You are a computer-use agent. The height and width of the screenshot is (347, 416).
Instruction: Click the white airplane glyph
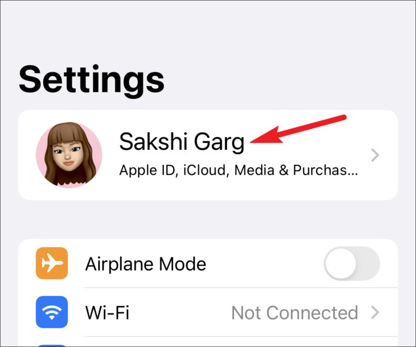tap(52, 263)
